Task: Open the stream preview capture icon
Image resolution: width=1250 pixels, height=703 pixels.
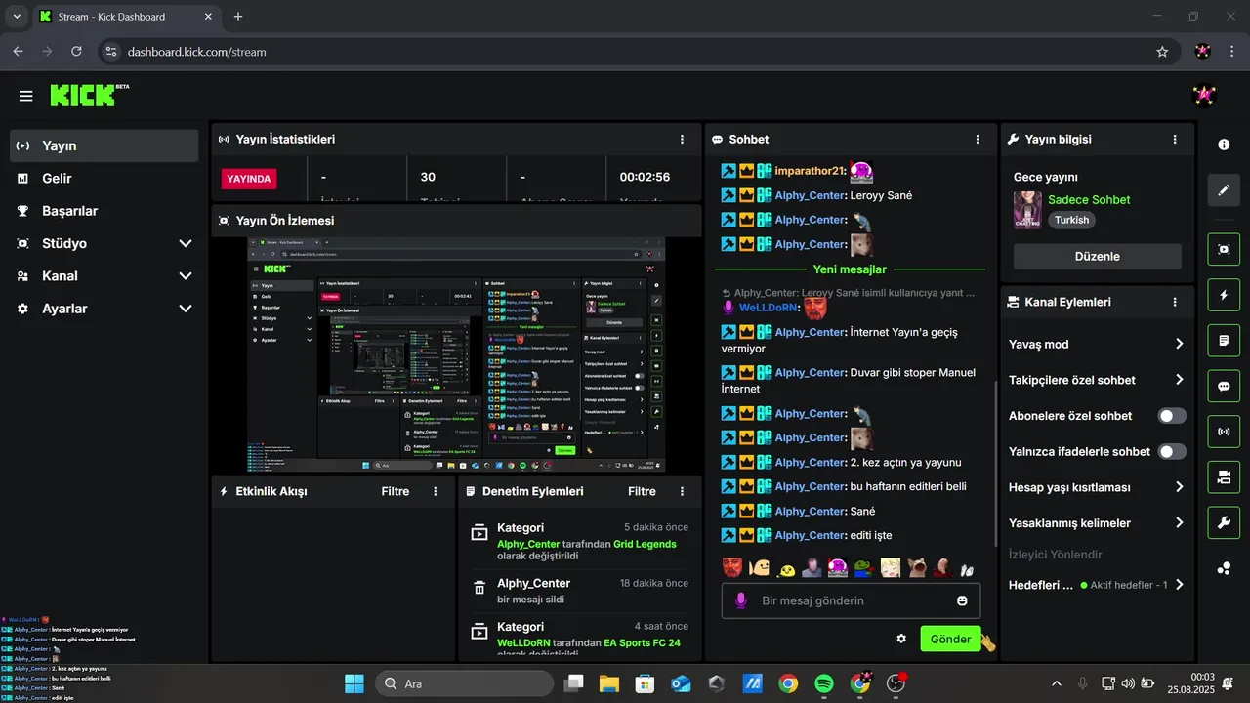Action: coord(1224,249)
